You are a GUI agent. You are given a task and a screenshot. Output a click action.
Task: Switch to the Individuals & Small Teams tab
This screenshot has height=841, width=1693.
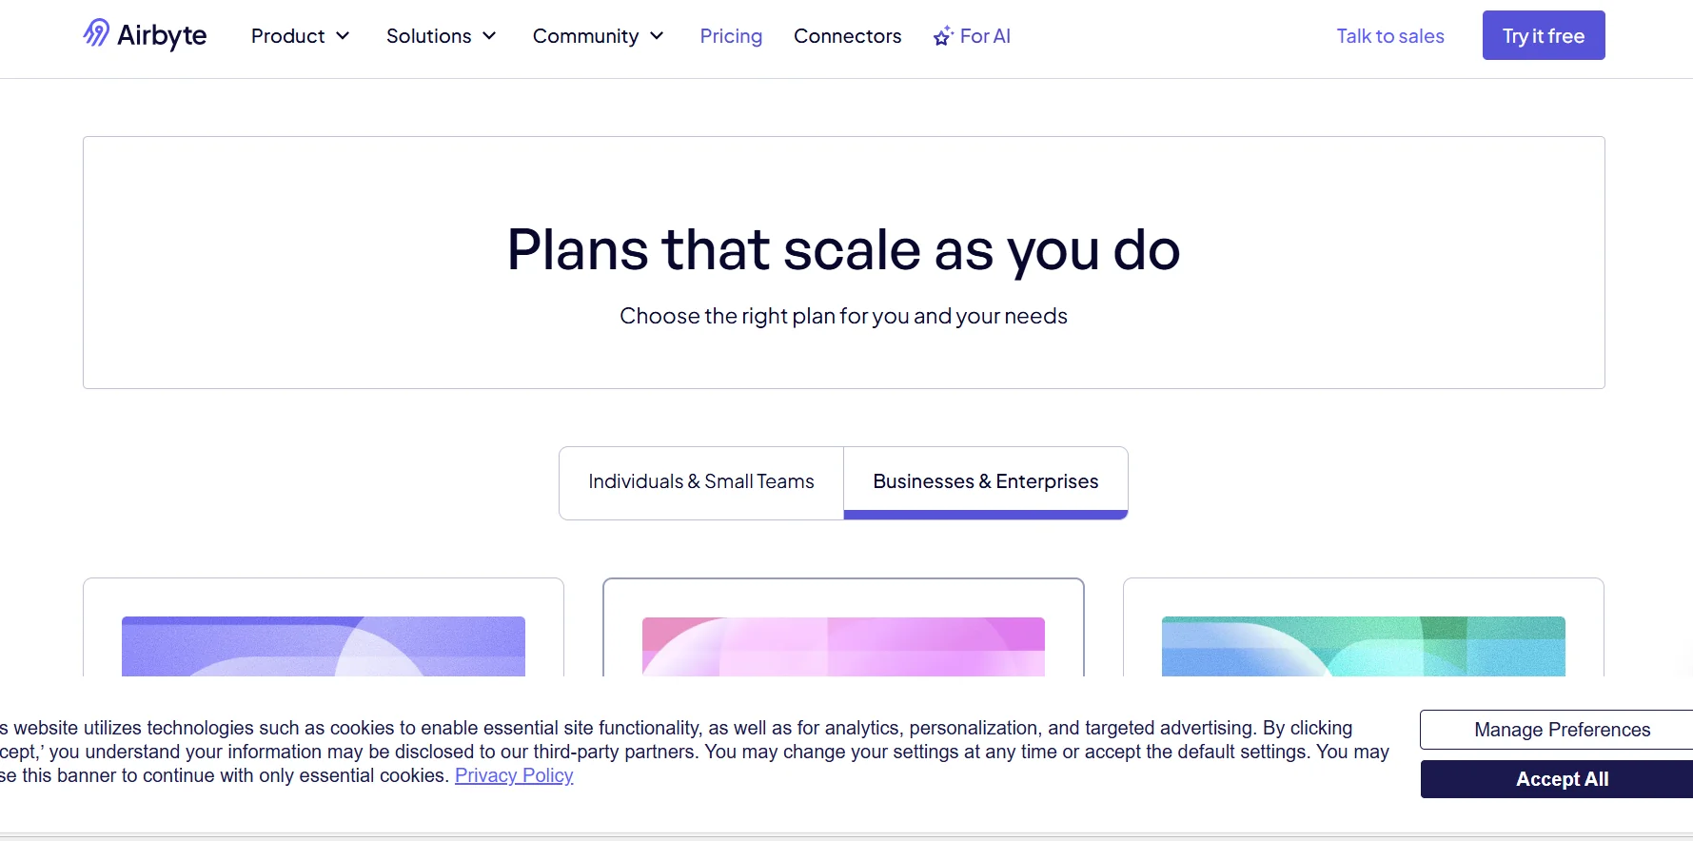click(700, 481)
